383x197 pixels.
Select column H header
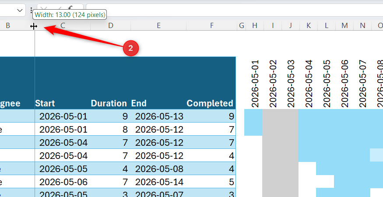point(255,25)
